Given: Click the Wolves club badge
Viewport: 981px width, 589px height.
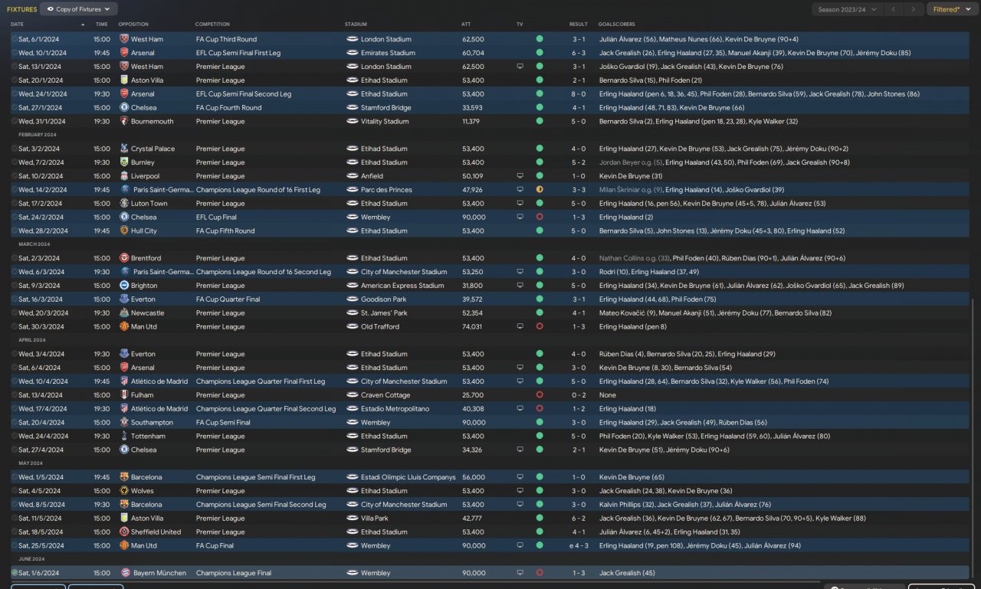Looking at the screenshot, I should point(124,491).
